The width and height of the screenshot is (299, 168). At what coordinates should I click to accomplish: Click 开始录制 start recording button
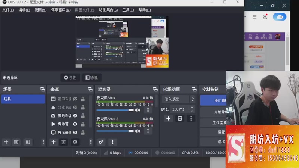pyautogui.click(x=213, y=112)
